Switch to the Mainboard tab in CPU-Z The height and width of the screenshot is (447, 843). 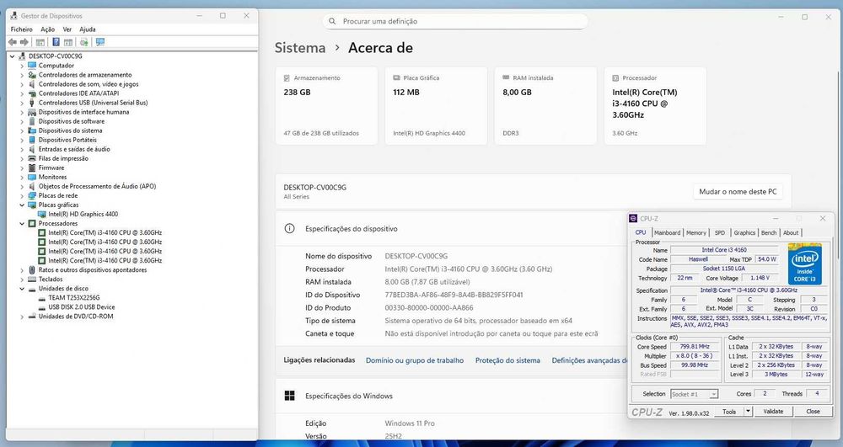click(x=667, y=233)
